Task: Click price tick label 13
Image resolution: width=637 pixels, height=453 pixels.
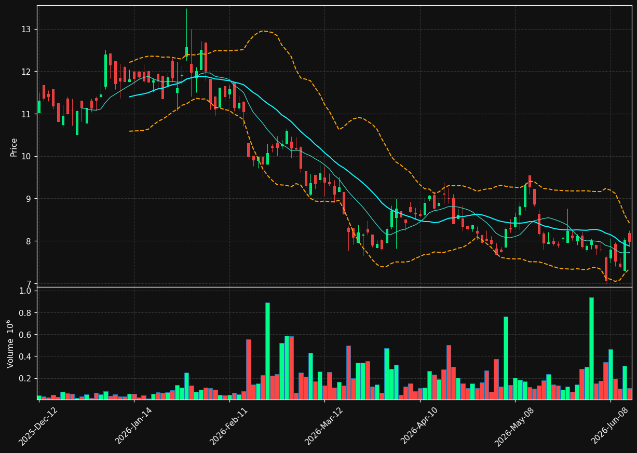Action: (25, 29)
